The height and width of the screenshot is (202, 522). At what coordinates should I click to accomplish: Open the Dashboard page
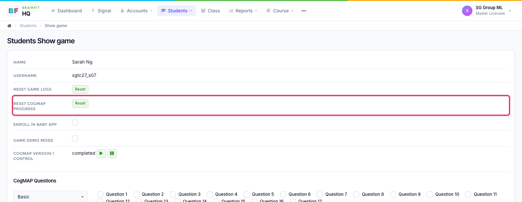pos(66,11)
